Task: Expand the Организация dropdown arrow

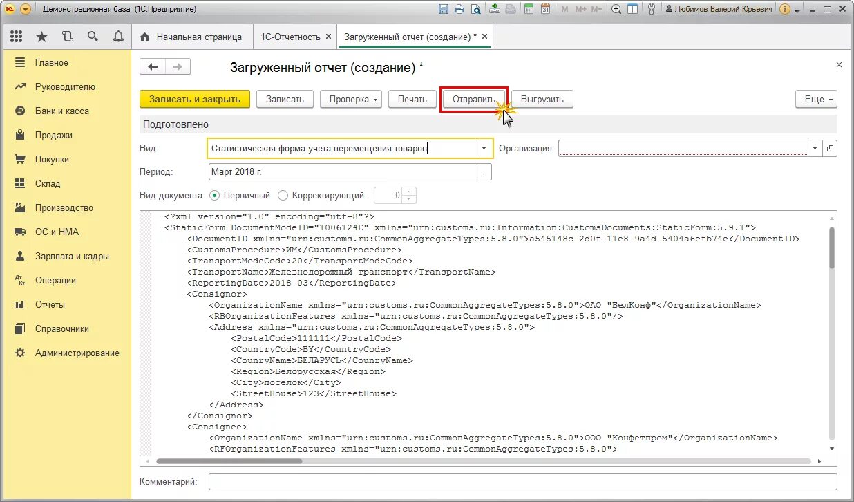Action: (815, 148)
